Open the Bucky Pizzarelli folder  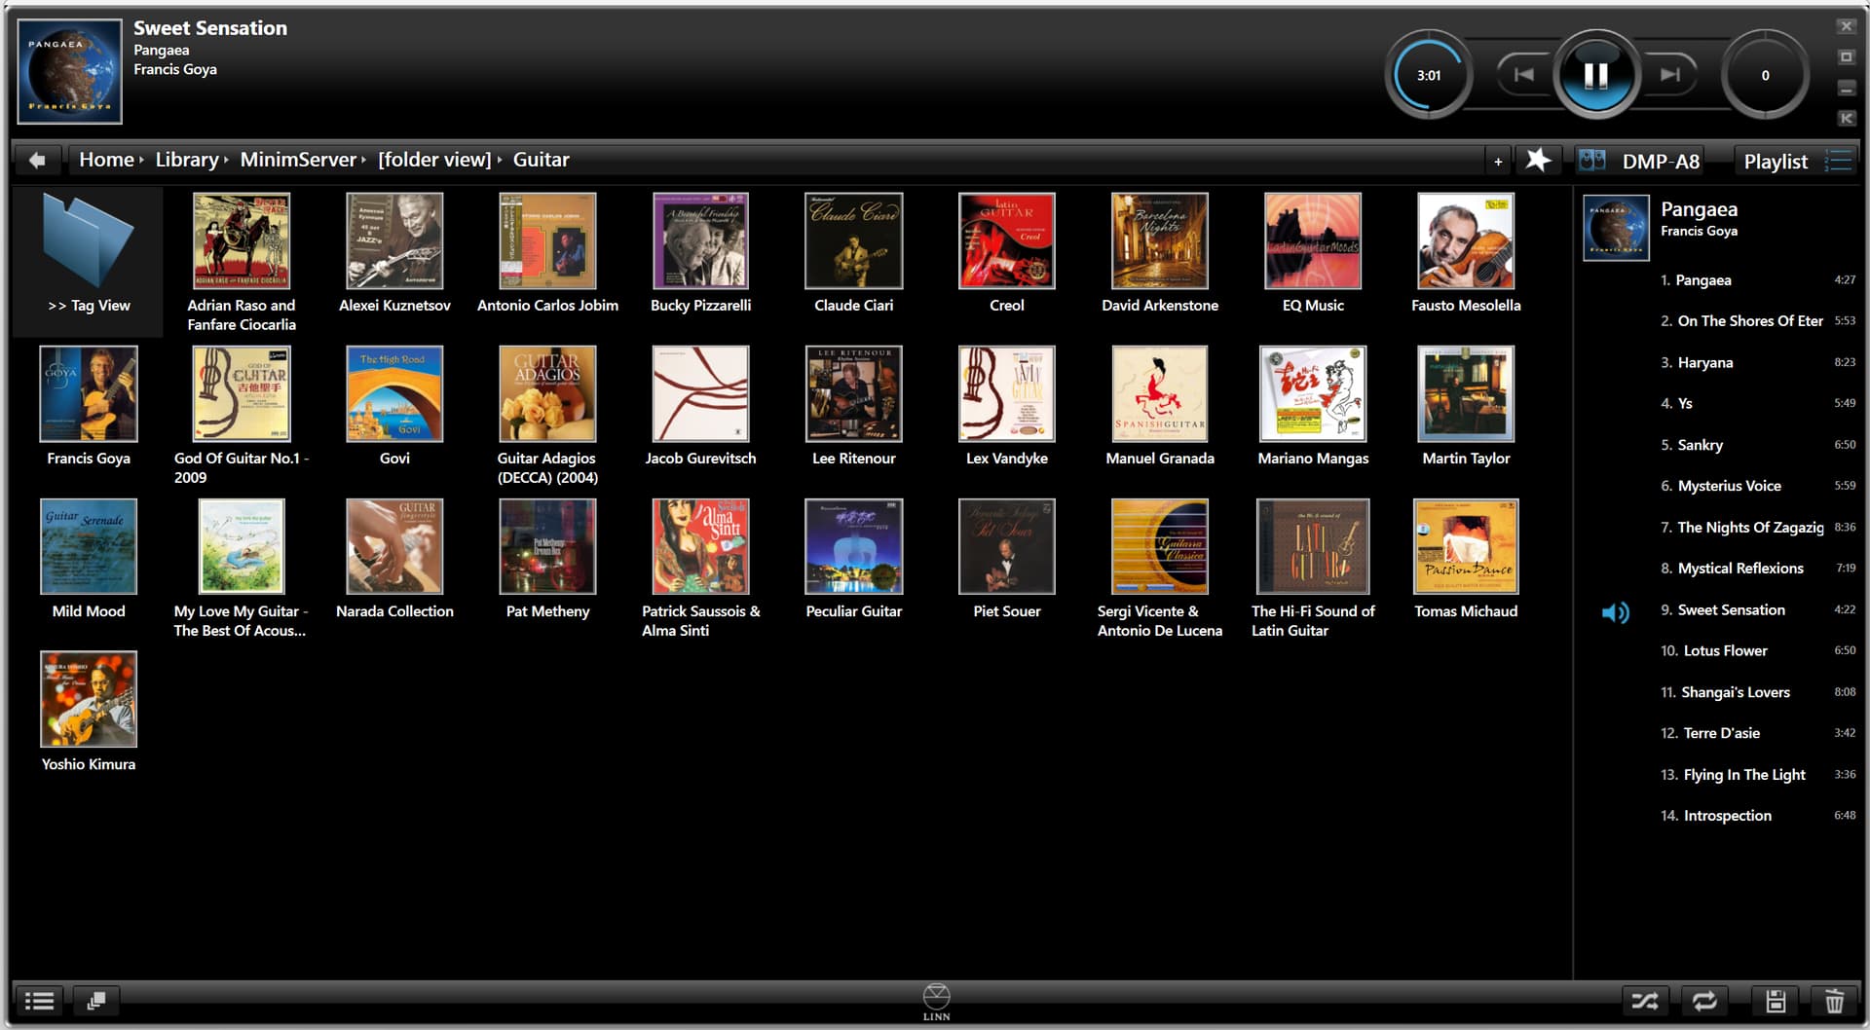[700, 253]
